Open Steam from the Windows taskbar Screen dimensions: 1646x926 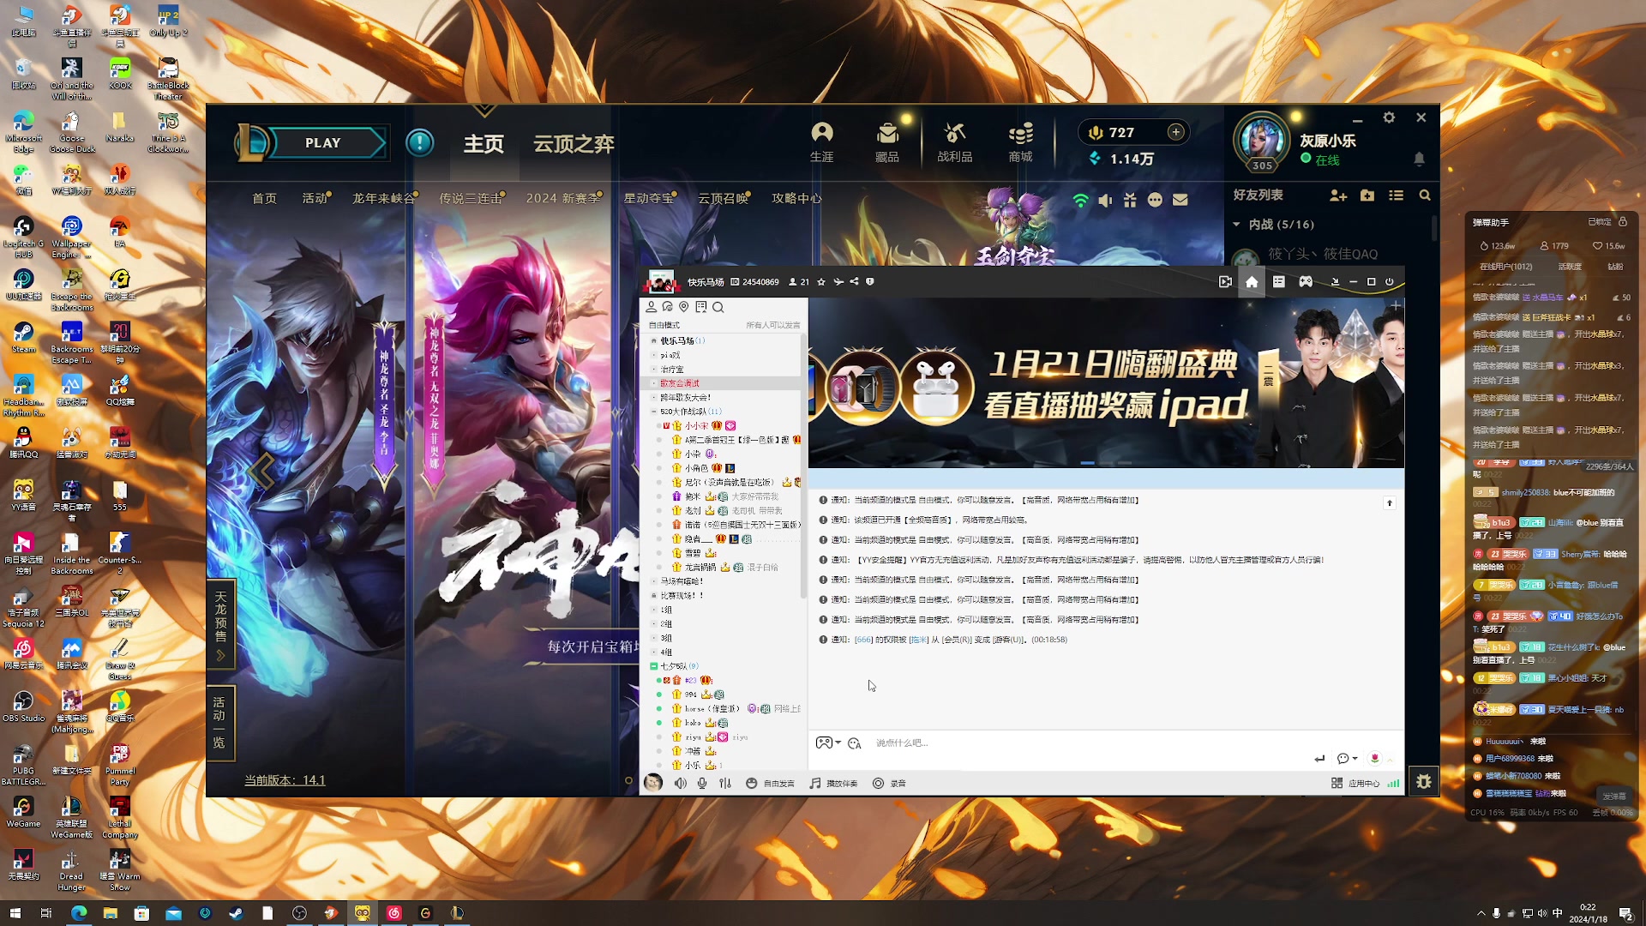click(x=236, y=913)
